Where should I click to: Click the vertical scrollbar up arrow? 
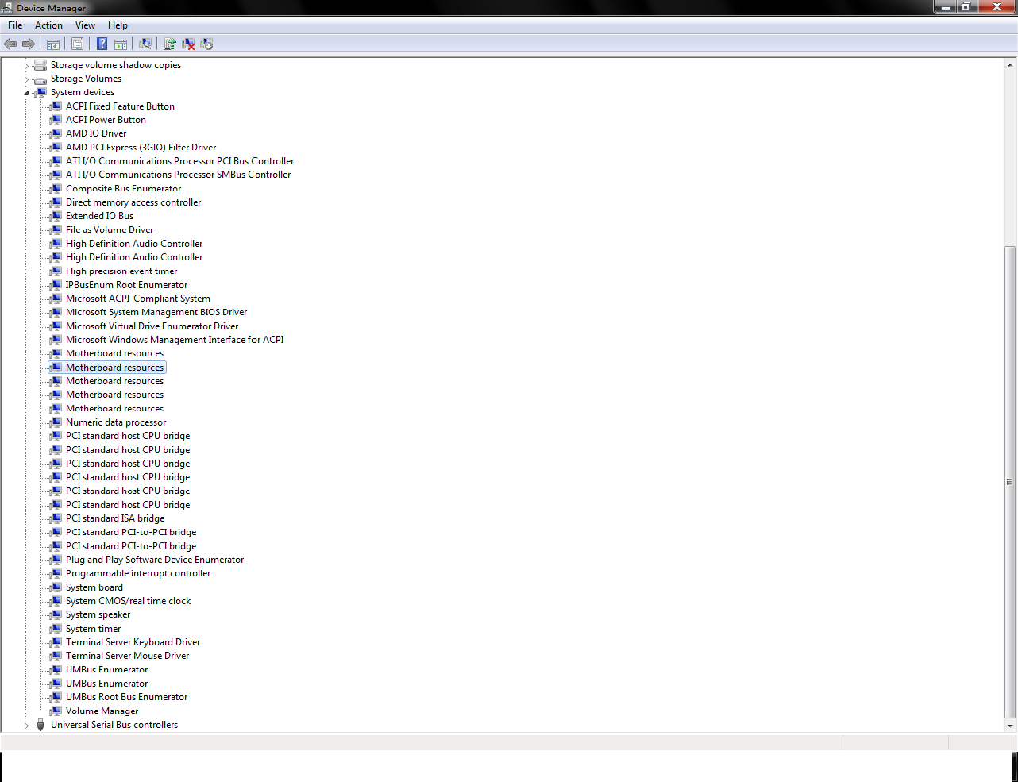1010,65
